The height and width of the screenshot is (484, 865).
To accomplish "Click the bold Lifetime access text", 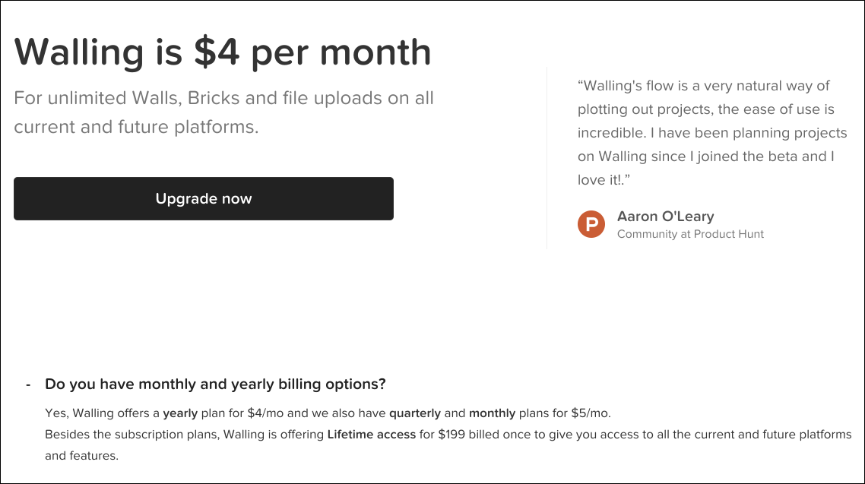I will click(x=371, y=435).
